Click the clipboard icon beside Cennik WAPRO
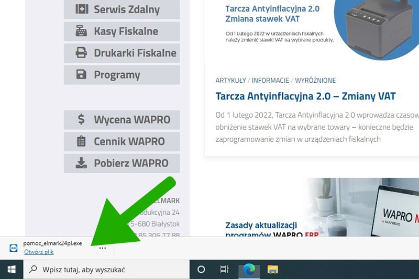Image resolution: width=419 pixels, height=279 pixels. click(81, 141)
